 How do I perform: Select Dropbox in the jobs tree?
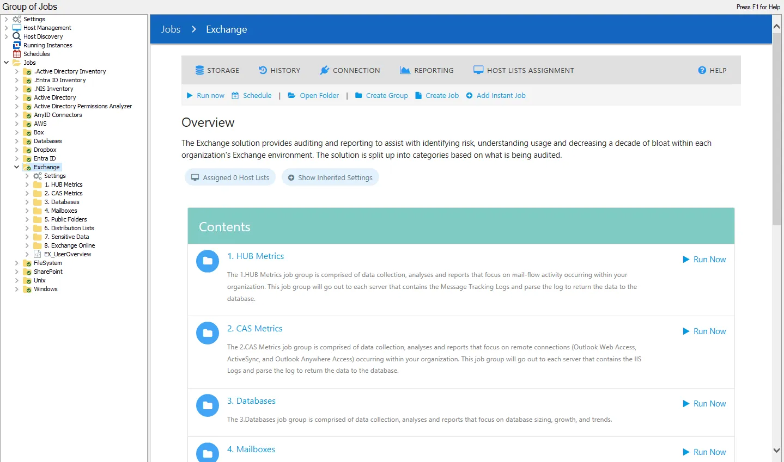click(x=45, y=150)
